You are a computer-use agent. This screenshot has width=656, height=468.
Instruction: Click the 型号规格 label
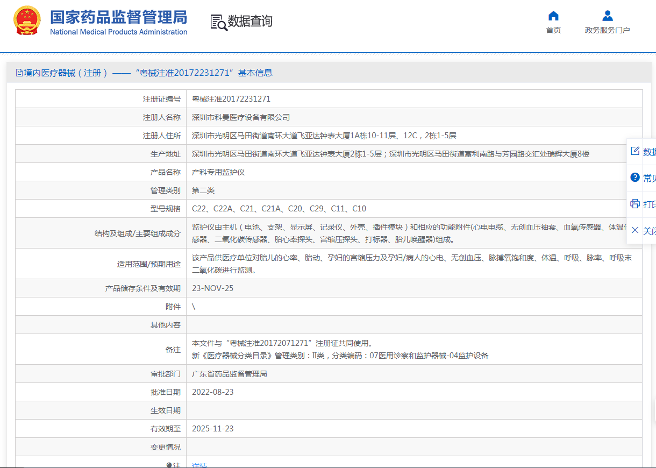pos(165,209)
